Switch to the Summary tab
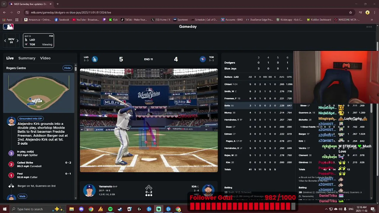This screenshot has width=379, height=213. 27,58
